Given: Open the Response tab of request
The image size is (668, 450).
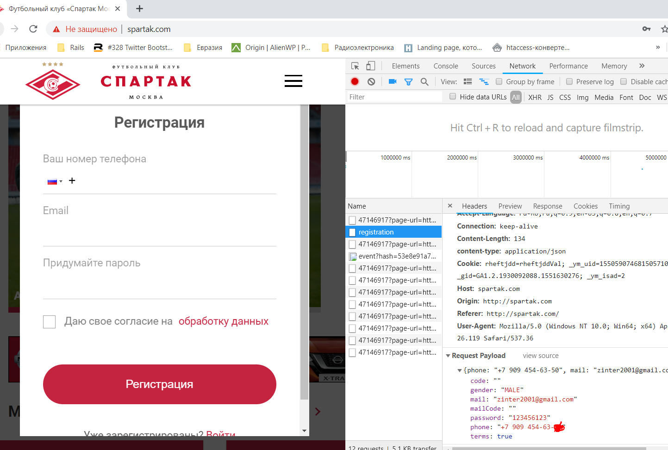Looking at the screenshot, I should point(547,206).
